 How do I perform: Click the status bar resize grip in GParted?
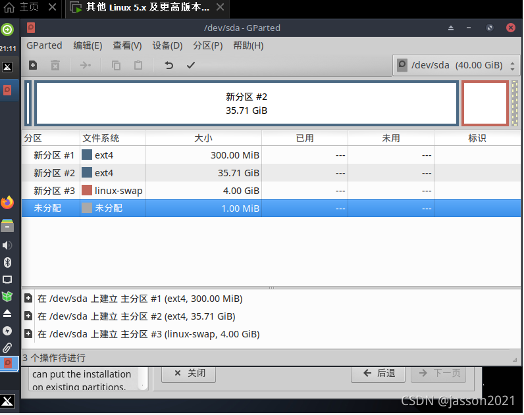pos(515,359)
